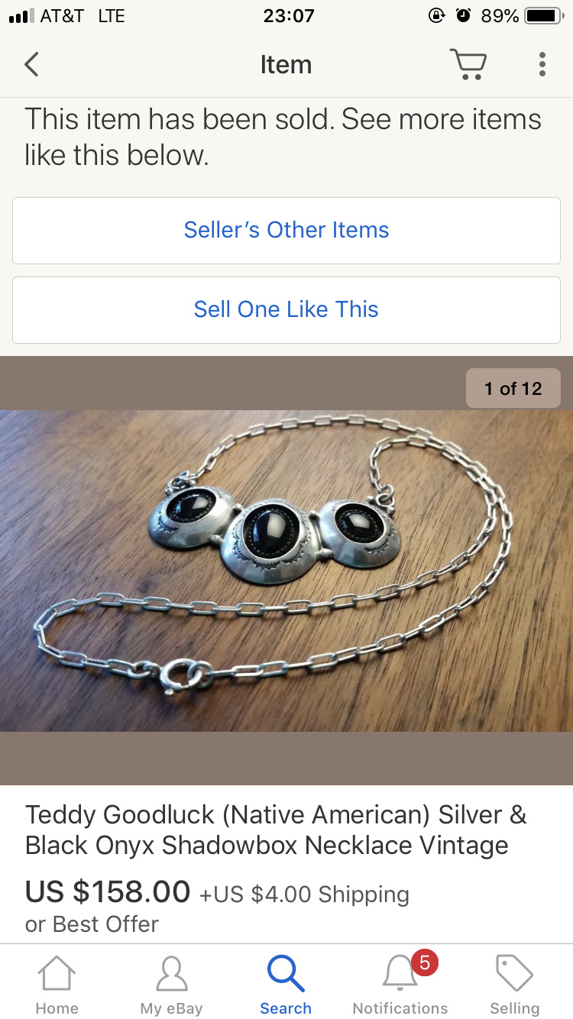Tap the Notifications tab label
Viewport: 573px width, 1019px height.
[x=400, y=1008]
